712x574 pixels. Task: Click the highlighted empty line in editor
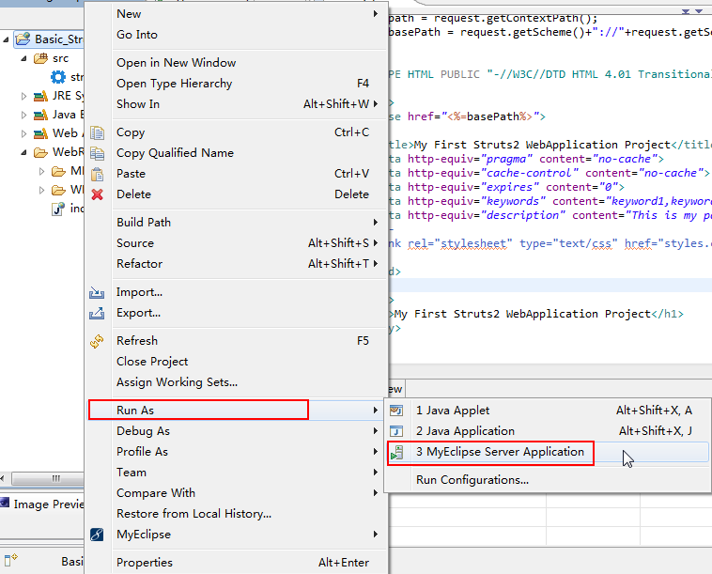(550, 286)
